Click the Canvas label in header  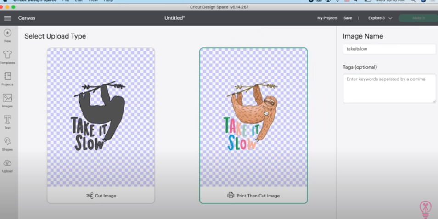[x=27, y=18]
